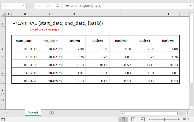Image resolution: width=194 pixels, height=122 pixels.
Task: Click the cell showing 3.81
Action: point(121,55)
